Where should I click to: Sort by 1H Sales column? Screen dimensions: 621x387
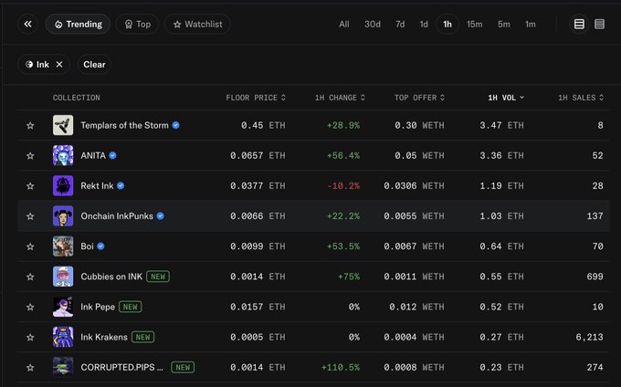click(x=581, y=98)
